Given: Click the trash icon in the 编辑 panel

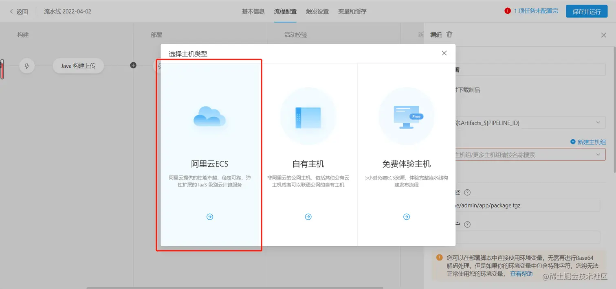Looking at the screenshot, I should [x=449, y=35].
